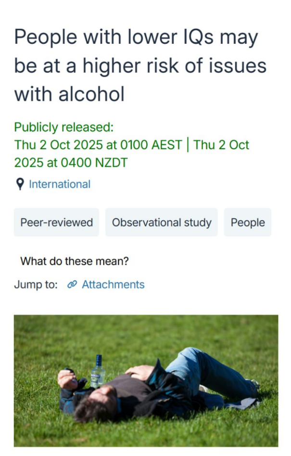Open the International location link
291x456 pixels.
60,184
